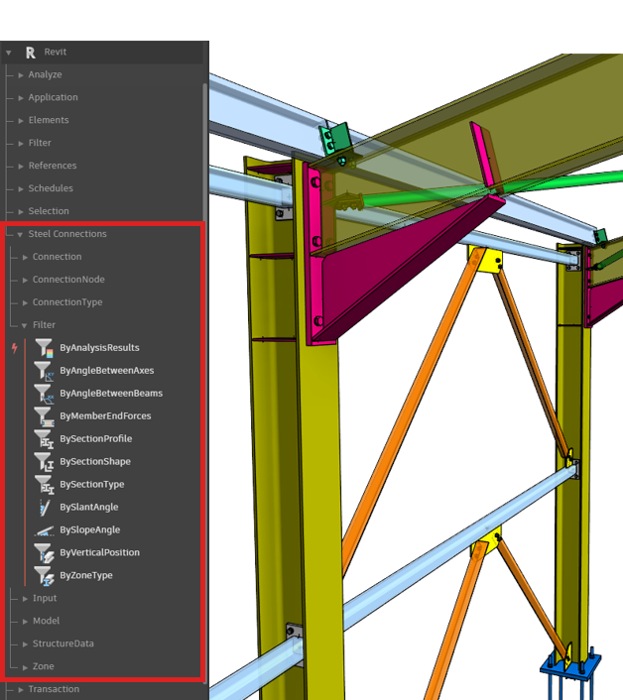This screenshot has height=700, width=623.
Task: Select the ByAngleBetweenAxes node label
Action: coord(107,370)
